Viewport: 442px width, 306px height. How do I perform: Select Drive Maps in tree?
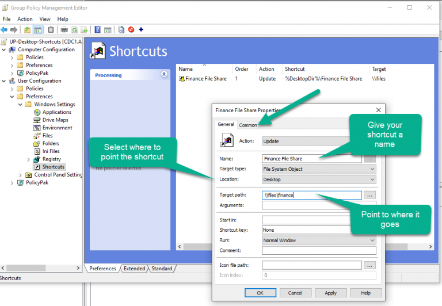[55, 120]
